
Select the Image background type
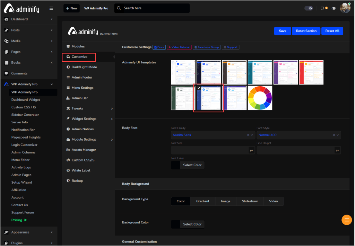pos(225,201)
